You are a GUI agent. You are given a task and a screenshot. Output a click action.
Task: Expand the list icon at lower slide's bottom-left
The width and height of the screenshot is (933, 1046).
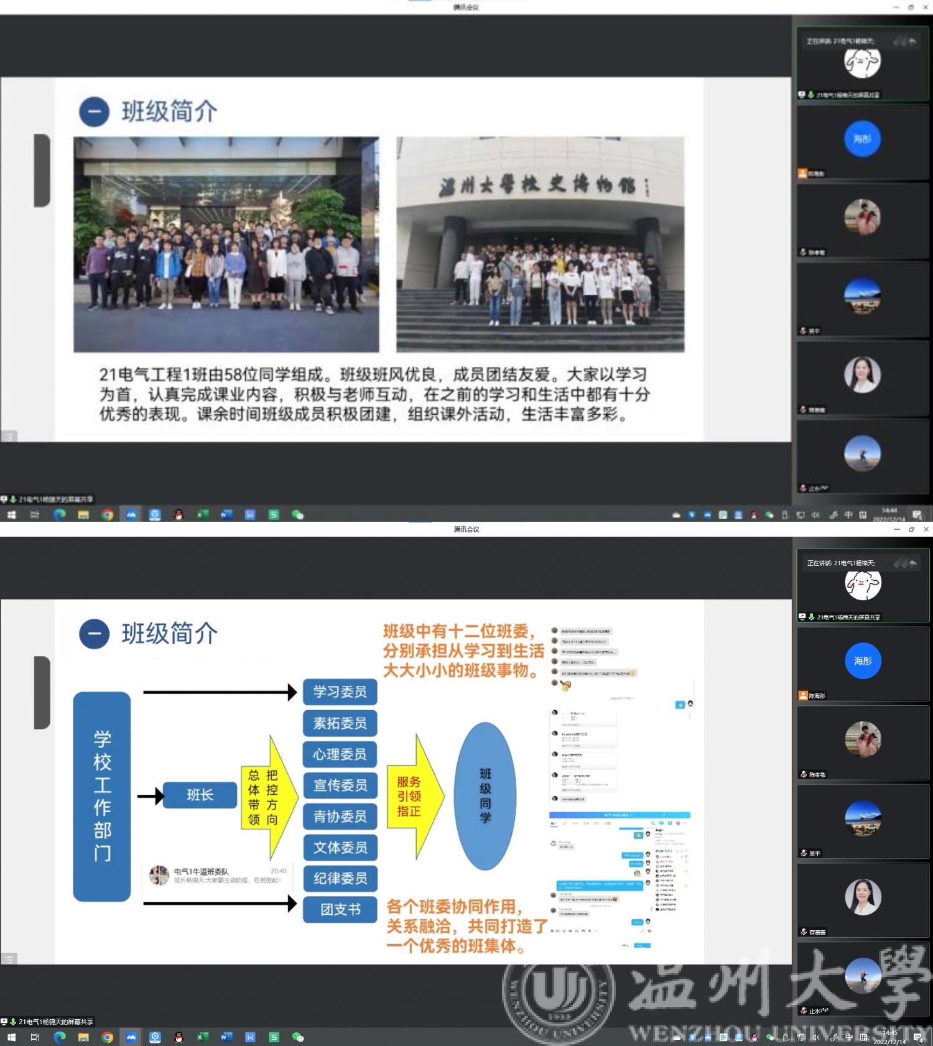click(x=9, y=959)
